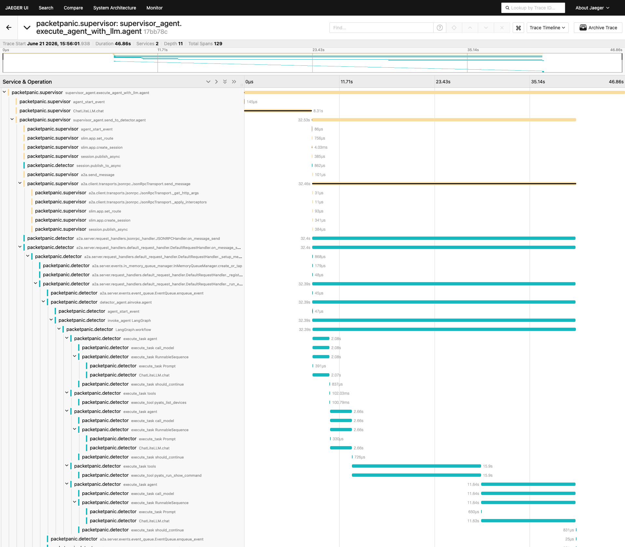Open the Search tab in top nav
Screen dimensions: 625x547
(x=46, y=8)
